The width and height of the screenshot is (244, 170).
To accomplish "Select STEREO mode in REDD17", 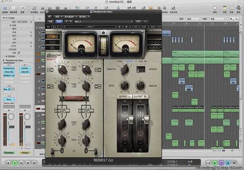I will [x=52, y=37].
